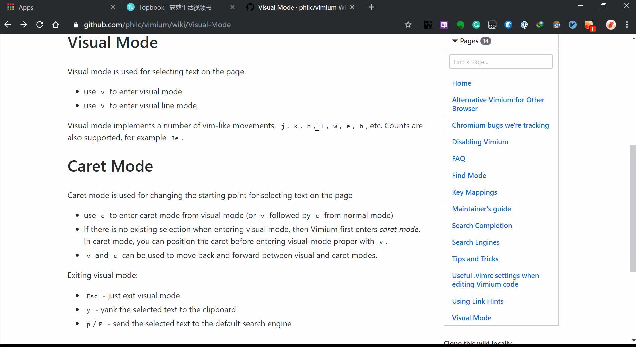This screenshot has height=347, width=636.
Task: Open the Evernote Web Clipper extension
Action: tap(460, 25)
